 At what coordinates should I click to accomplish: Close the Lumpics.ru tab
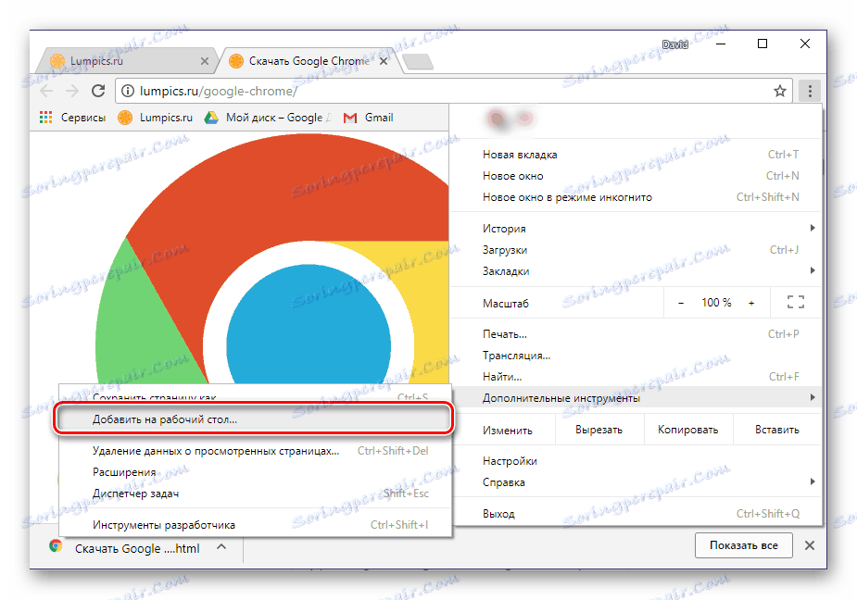coord(205,61)
